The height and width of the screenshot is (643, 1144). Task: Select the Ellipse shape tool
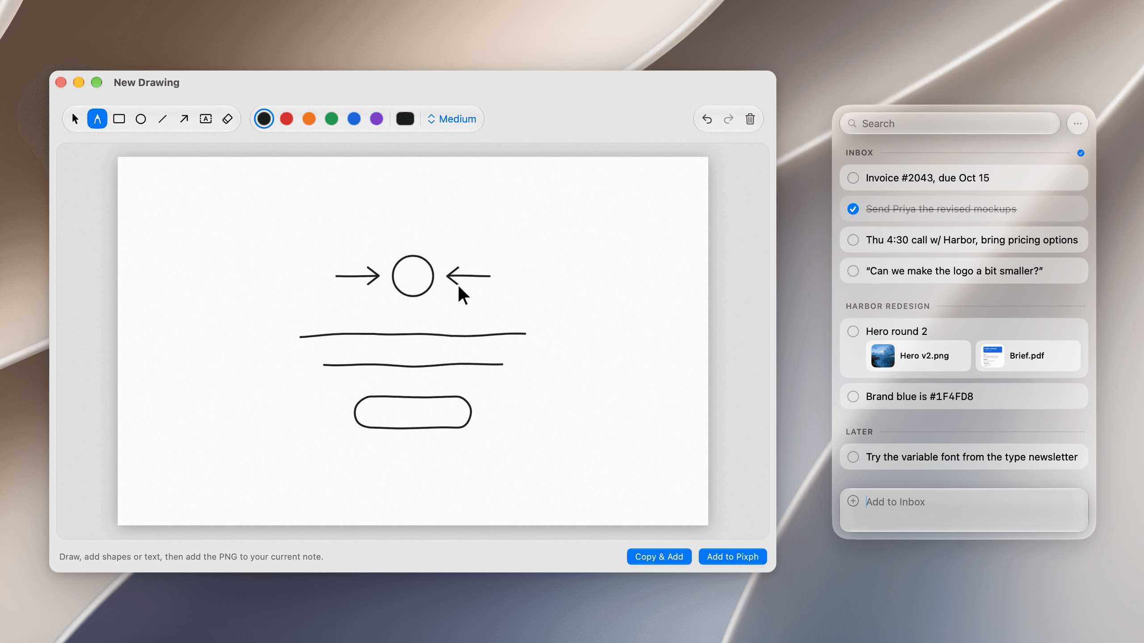[141, 119]
